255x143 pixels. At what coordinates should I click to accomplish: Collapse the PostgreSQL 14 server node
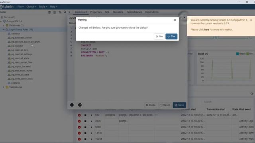click(1, 21)
